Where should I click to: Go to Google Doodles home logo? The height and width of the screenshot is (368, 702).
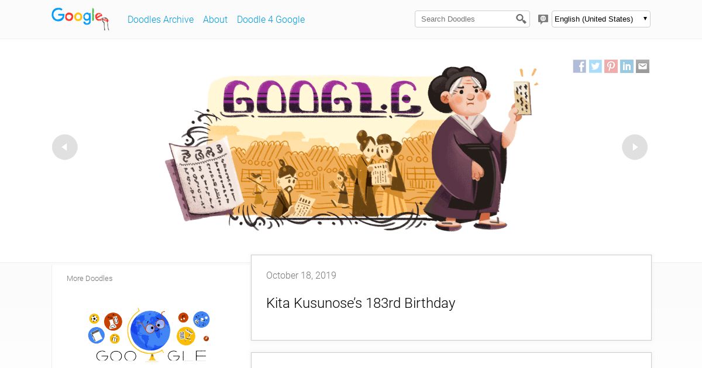click(80, 18)
